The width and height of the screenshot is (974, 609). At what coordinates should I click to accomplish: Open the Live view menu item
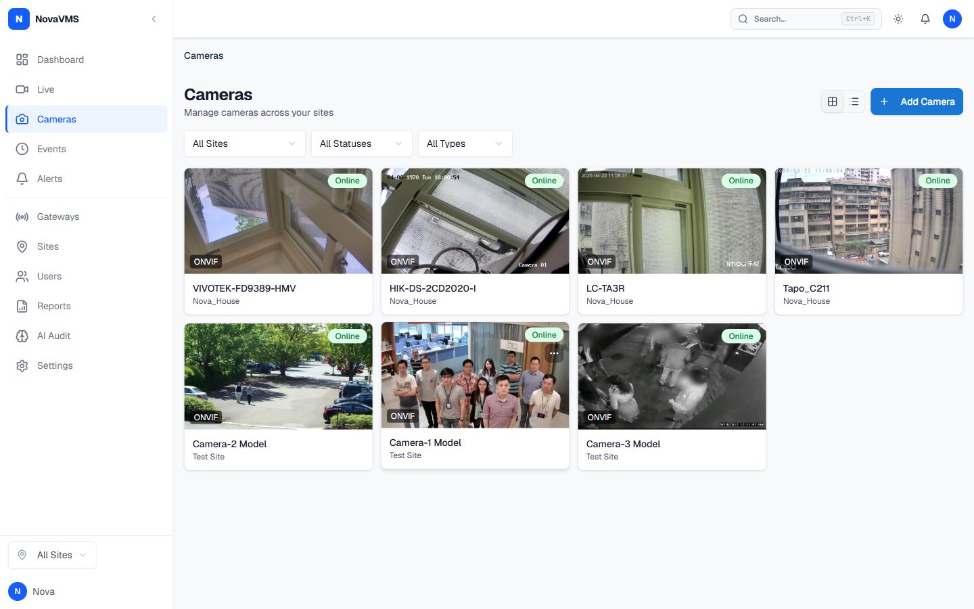[x=87, y=89]
